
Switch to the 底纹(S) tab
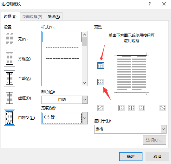click(x=54, y=17)
